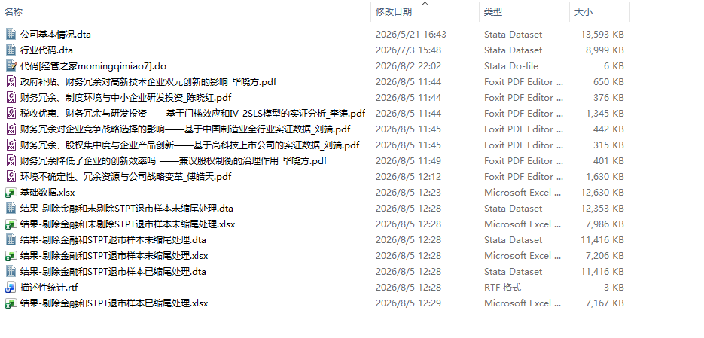Click the 行业代码.dta Stata dataset icon
Screen dimensions: 704x338
pyautogui.click(x=11, y=50)
